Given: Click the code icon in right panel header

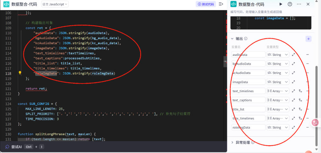Looking at the screenshot, I should (234, 4).
